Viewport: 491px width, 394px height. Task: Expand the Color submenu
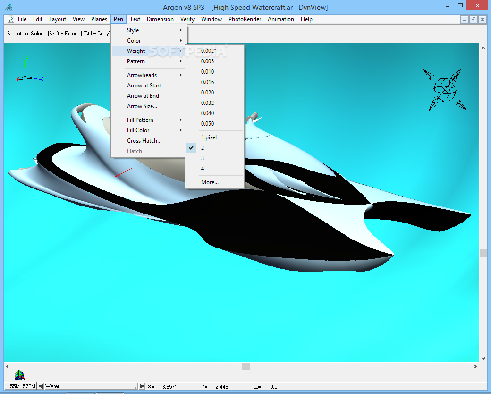[x=149, y=41]
